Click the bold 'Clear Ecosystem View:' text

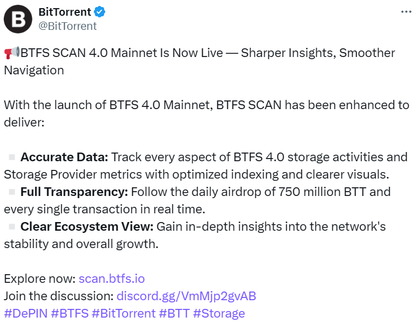(87, 227)
